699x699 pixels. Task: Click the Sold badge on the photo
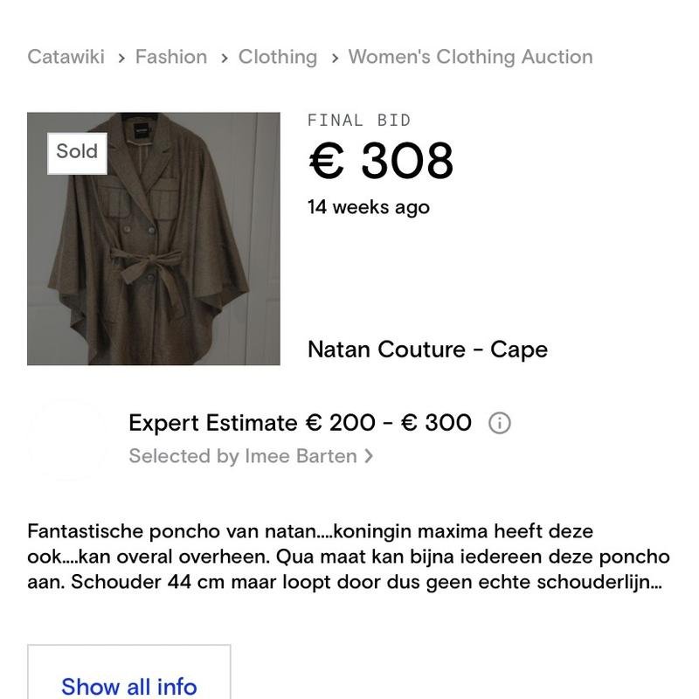[77, 152]
